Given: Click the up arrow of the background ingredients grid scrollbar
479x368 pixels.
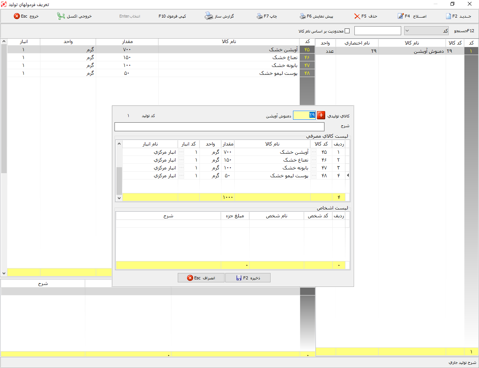Looking at the screenshot, I should (x=4, y=41).
